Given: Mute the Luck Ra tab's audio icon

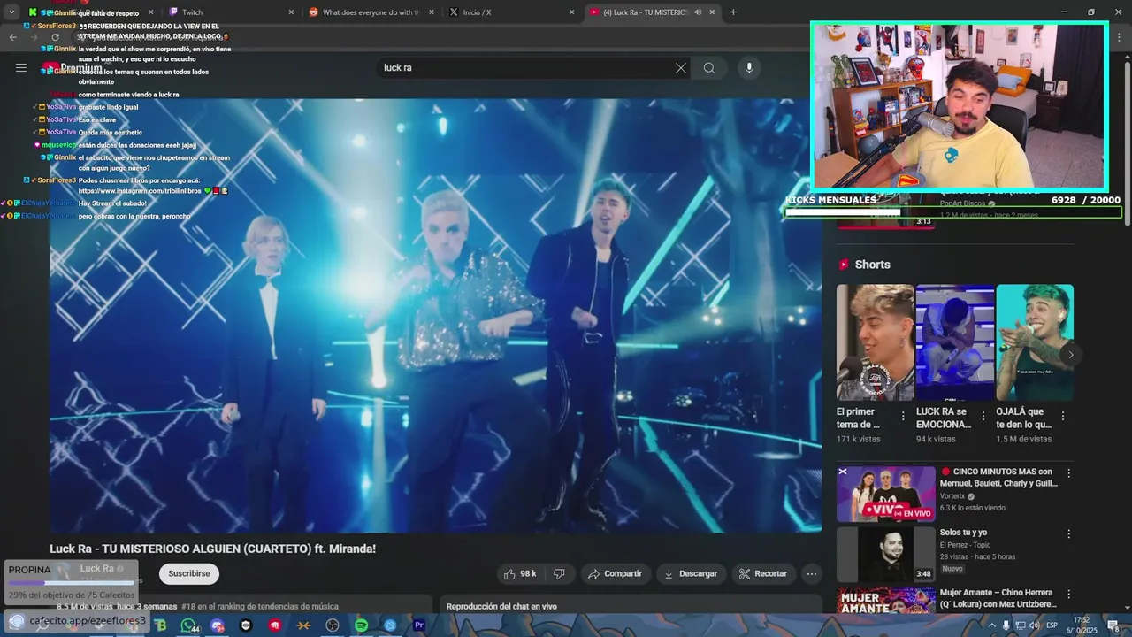Looking at the screenshot, I should point(698,12).
